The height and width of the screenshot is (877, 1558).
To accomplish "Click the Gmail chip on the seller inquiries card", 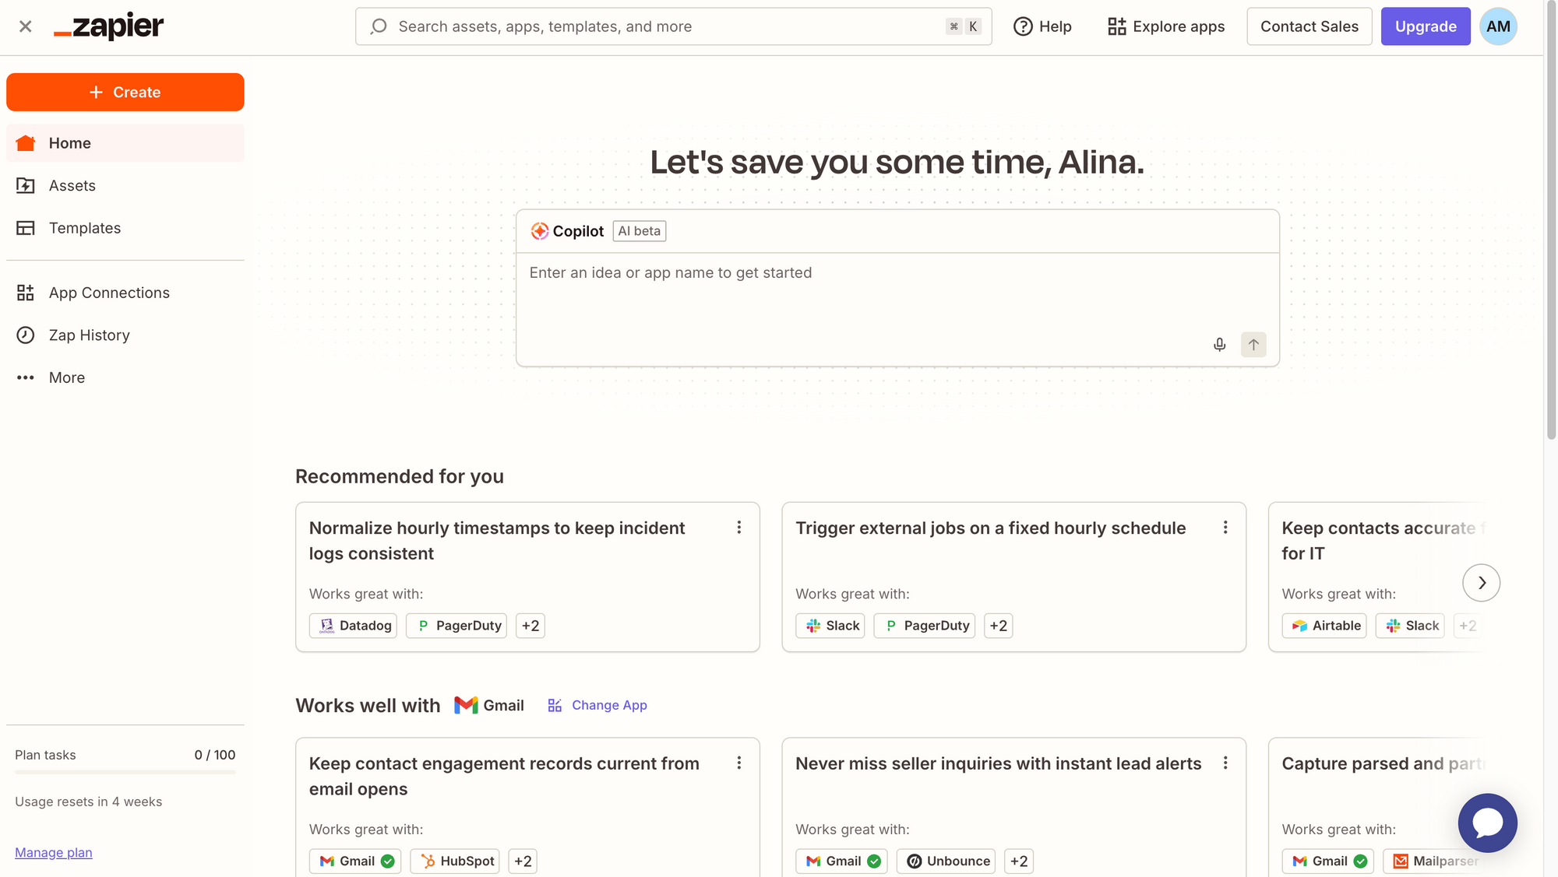I will coord(841,861).
